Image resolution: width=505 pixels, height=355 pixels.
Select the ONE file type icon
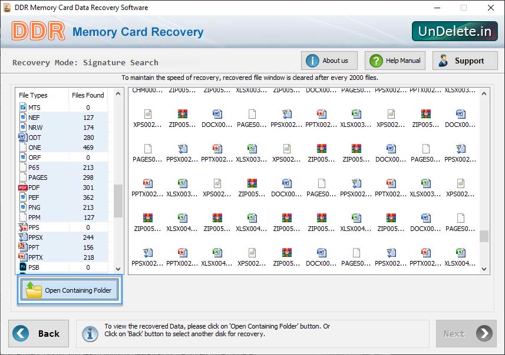coord(23,147)
